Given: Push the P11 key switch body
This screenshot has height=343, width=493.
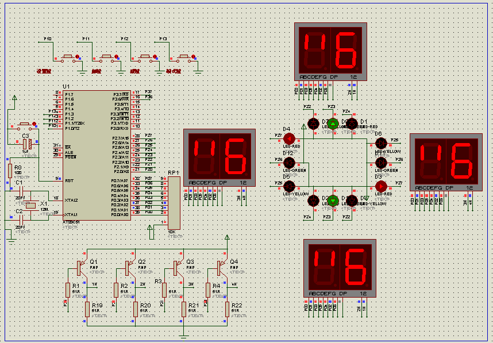Looking at the screenshot, I should (x=106, y=58).
